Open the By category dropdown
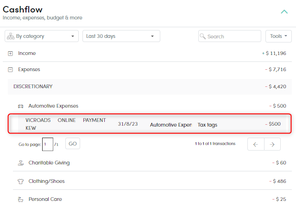This screenshot has width=296, height=206. [x=42, y=36]
